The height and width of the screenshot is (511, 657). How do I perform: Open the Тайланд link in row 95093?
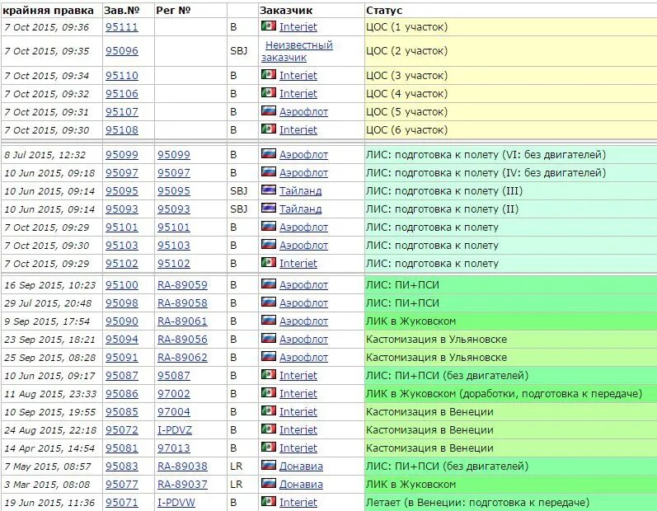tap(300, 209)
